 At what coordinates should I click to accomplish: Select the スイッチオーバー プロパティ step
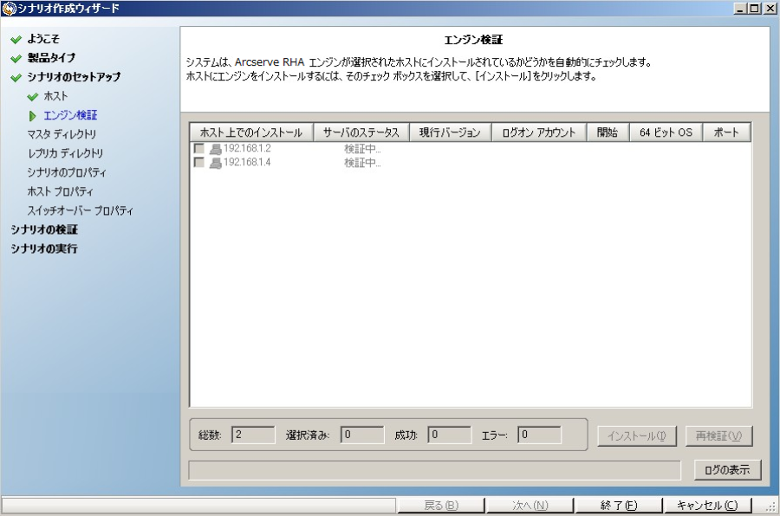[x=80, y=210]
